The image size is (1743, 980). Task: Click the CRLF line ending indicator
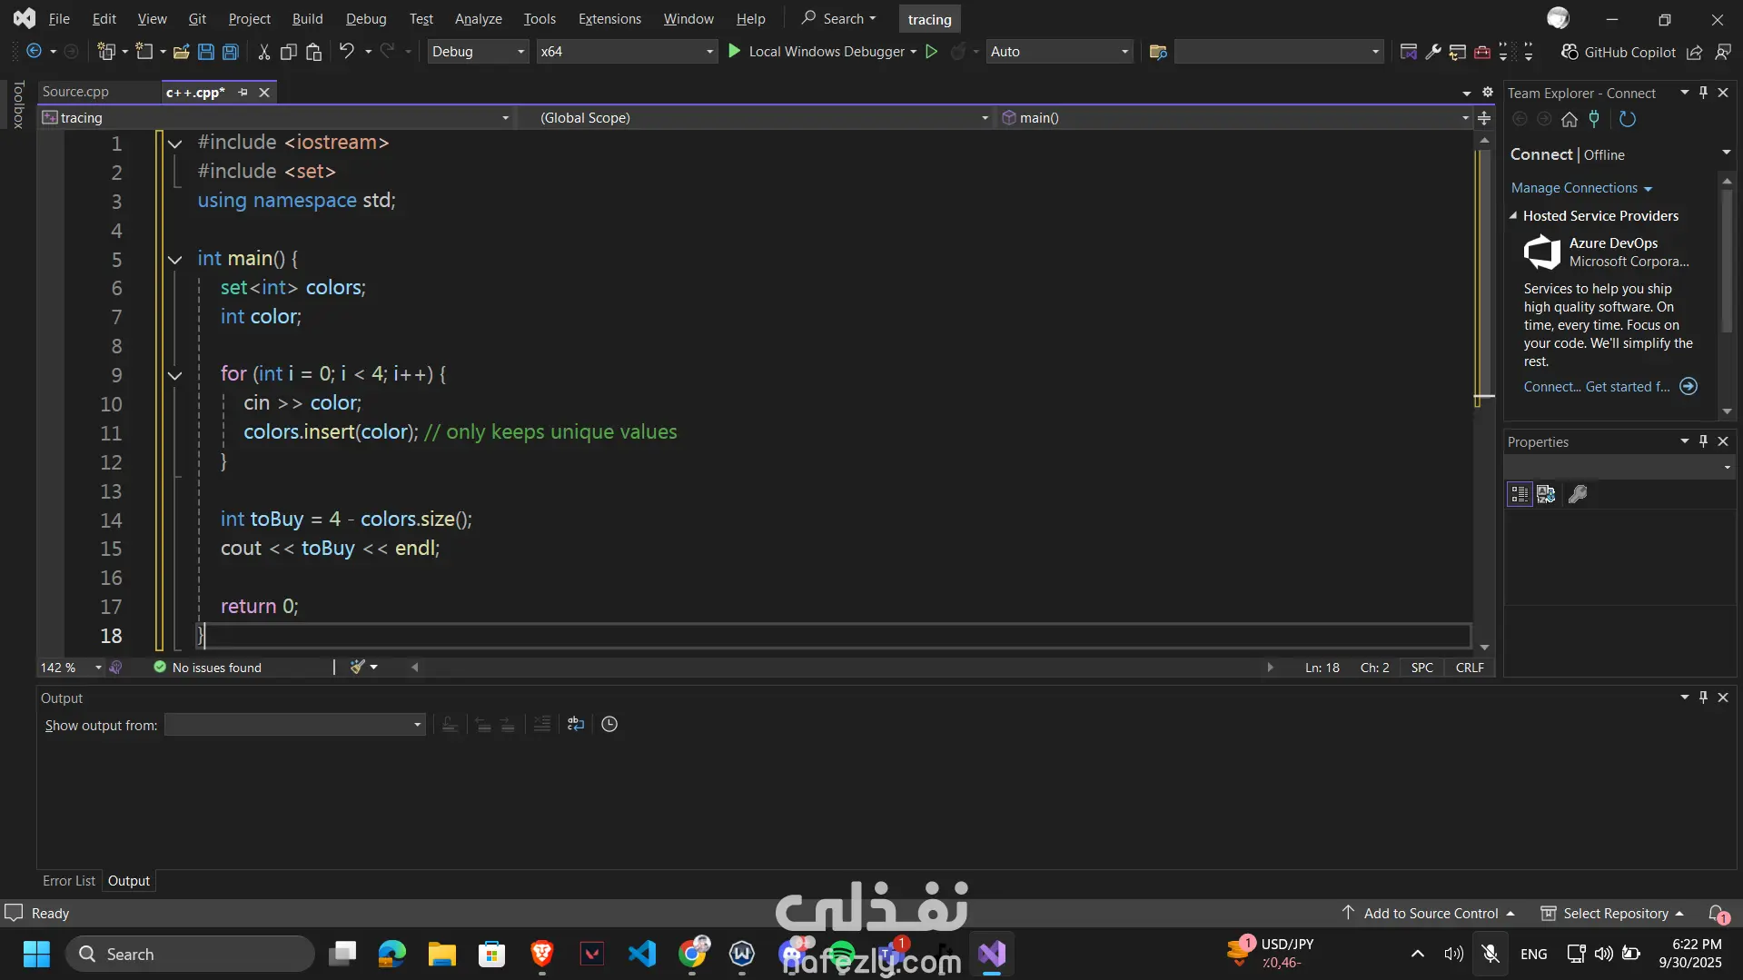[x=1470, y=668]
